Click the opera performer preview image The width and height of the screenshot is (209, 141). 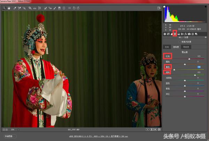point(82,69)
